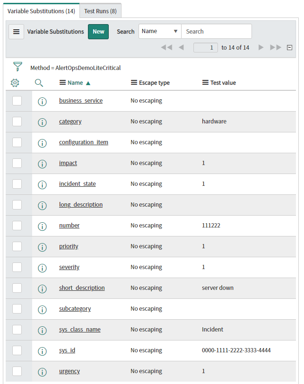The width and height of the screenshot is (304, 384).
Task: Open the list controls hamburger menu
Action: click(16, 32)
